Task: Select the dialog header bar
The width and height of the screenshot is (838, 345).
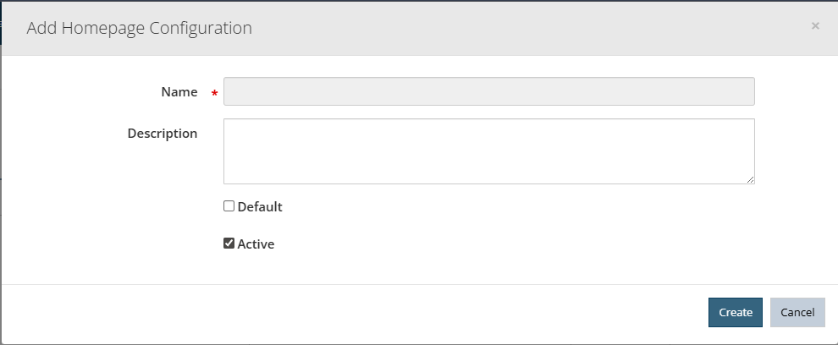Action: click(419, 28)
